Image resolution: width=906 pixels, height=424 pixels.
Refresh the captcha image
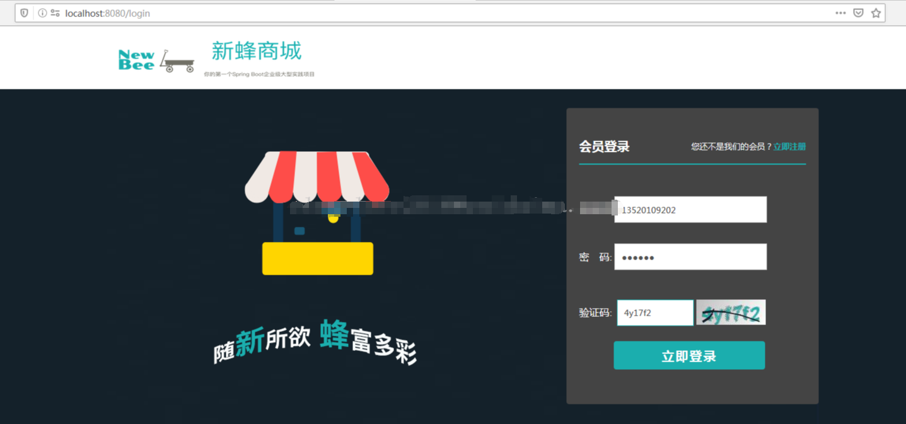pyautogui.click(x=731, y=312)
